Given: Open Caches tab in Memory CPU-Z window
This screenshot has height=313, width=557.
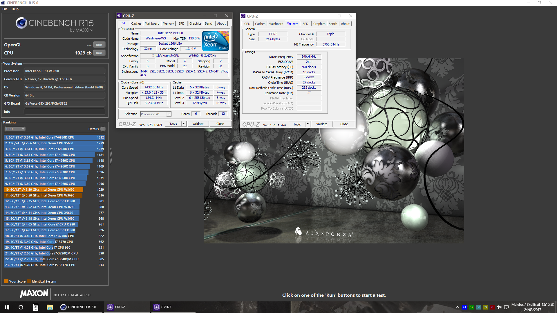Looking at the screenshot, I should tap(260, 24).
